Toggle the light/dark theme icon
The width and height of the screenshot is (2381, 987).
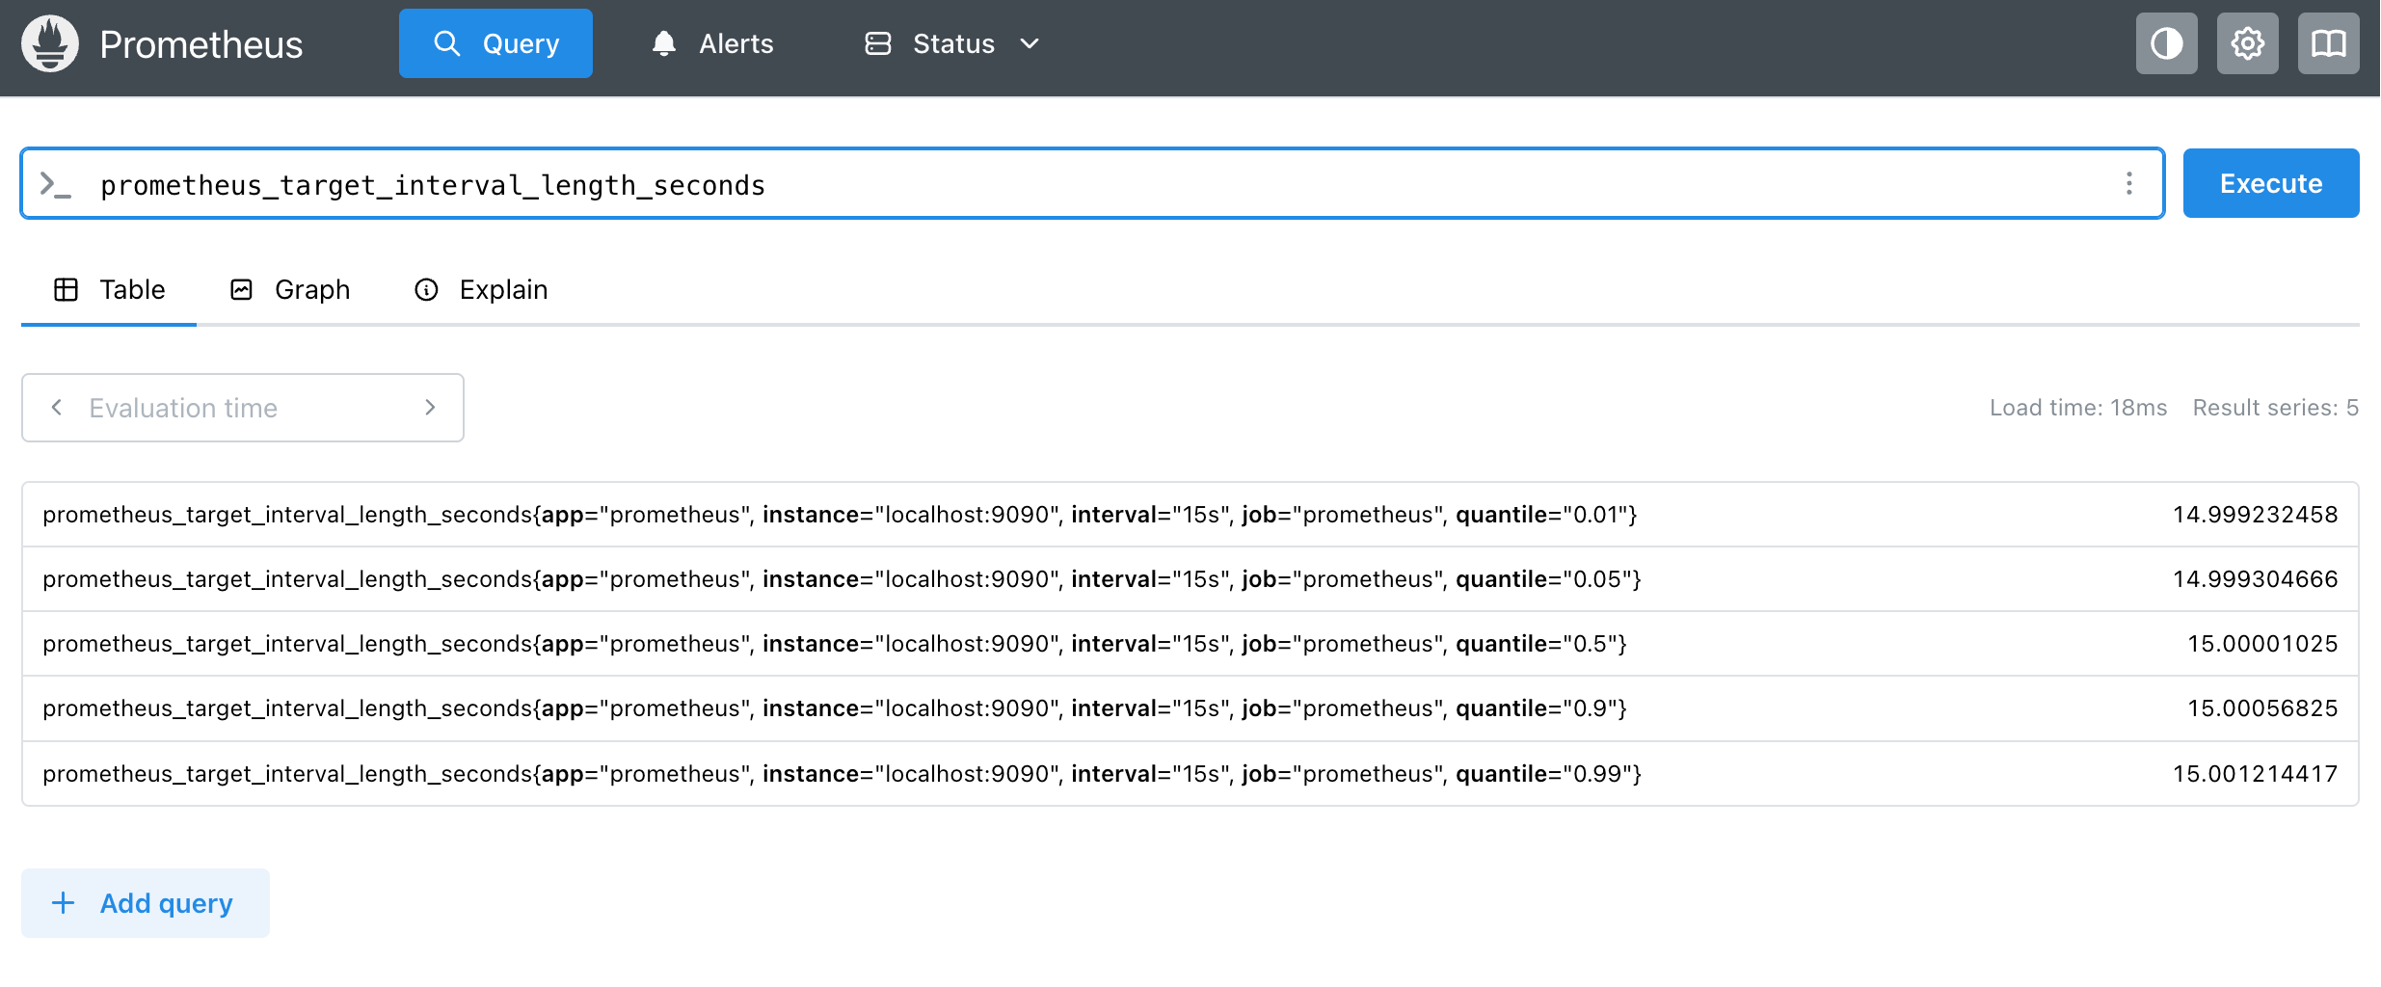[2166, 44]
